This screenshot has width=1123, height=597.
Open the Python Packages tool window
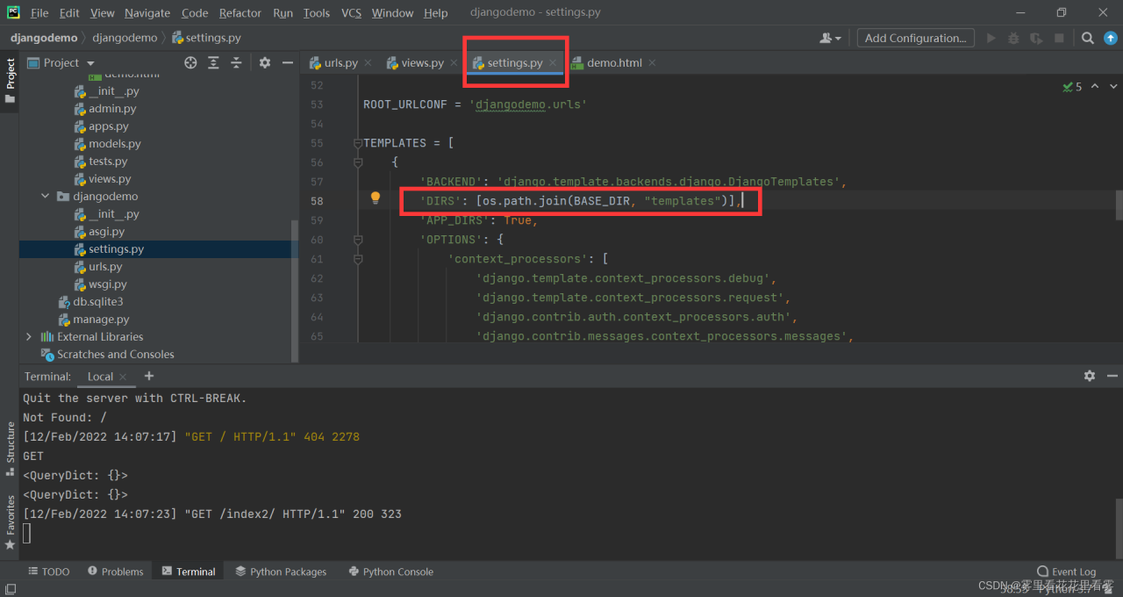point(281,572)
